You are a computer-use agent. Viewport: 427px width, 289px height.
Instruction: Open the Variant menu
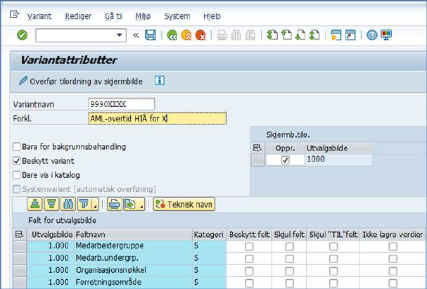coord(39,16)
